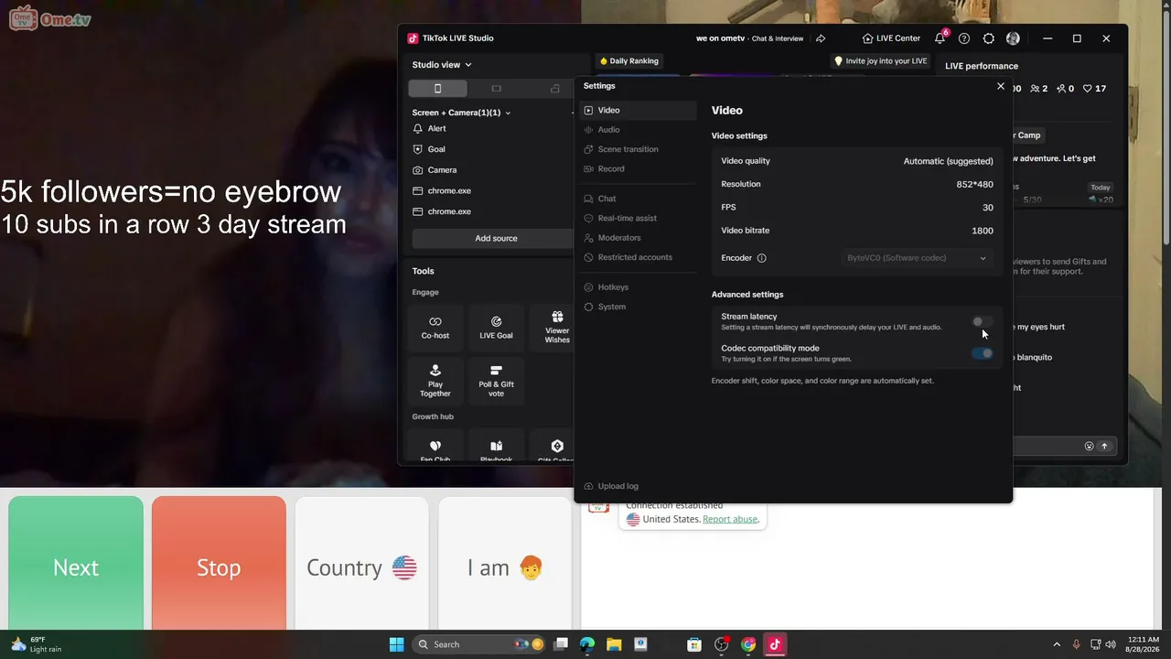Open Microsoft Store from the taskbar
This screenshot has width=1171, height=659.
point(694,644)
